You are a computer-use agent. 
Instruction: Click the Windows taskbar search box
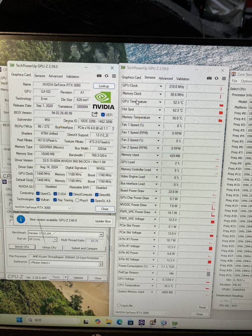pos(53,320)
